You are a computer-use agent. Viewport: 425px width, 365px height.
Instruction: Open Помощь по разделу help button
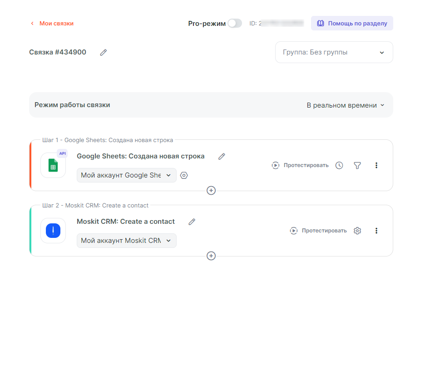(x=352, y=24)
